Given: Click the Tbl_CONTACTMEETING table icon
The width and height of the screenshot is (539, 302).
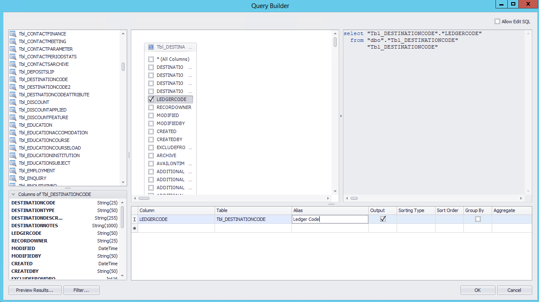Looking at the screenshot, I should point(13,41).
